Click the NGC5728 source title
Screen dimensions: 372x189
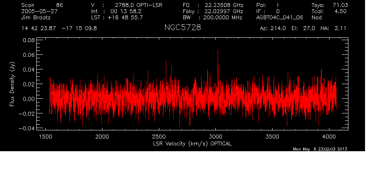click(x=183, y=28)
